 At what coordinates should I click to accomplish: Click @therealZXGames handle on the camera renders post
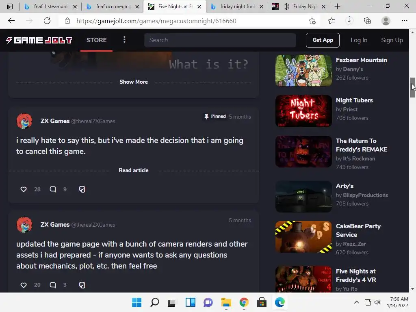[93, 225]
